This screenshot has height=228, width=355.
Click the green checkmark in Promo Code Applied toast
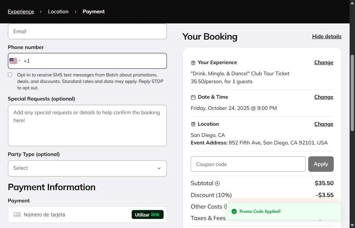[x=234, y=211]
